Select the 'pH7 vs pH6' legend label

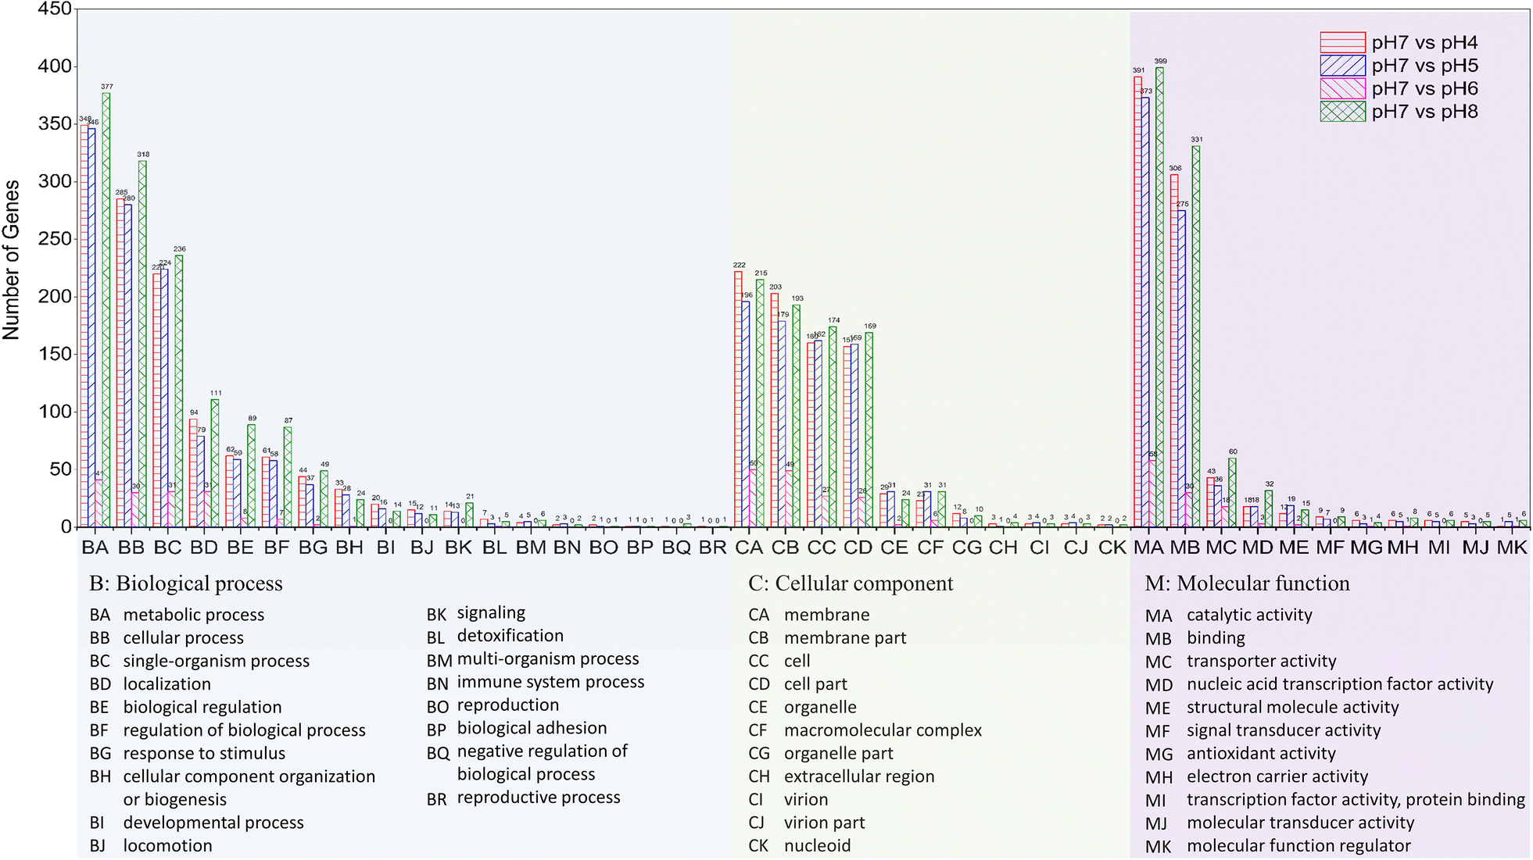[x=1424, y=89]
